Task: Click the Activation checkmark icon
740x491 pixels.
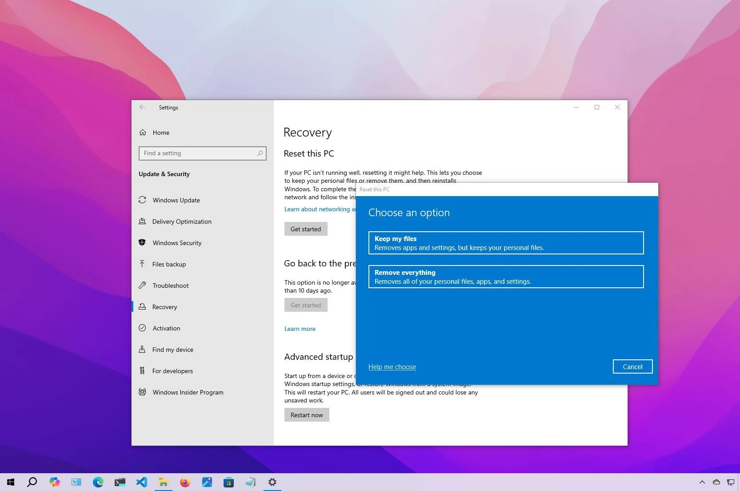Action: pyautogui.click(x=142, y=328)
